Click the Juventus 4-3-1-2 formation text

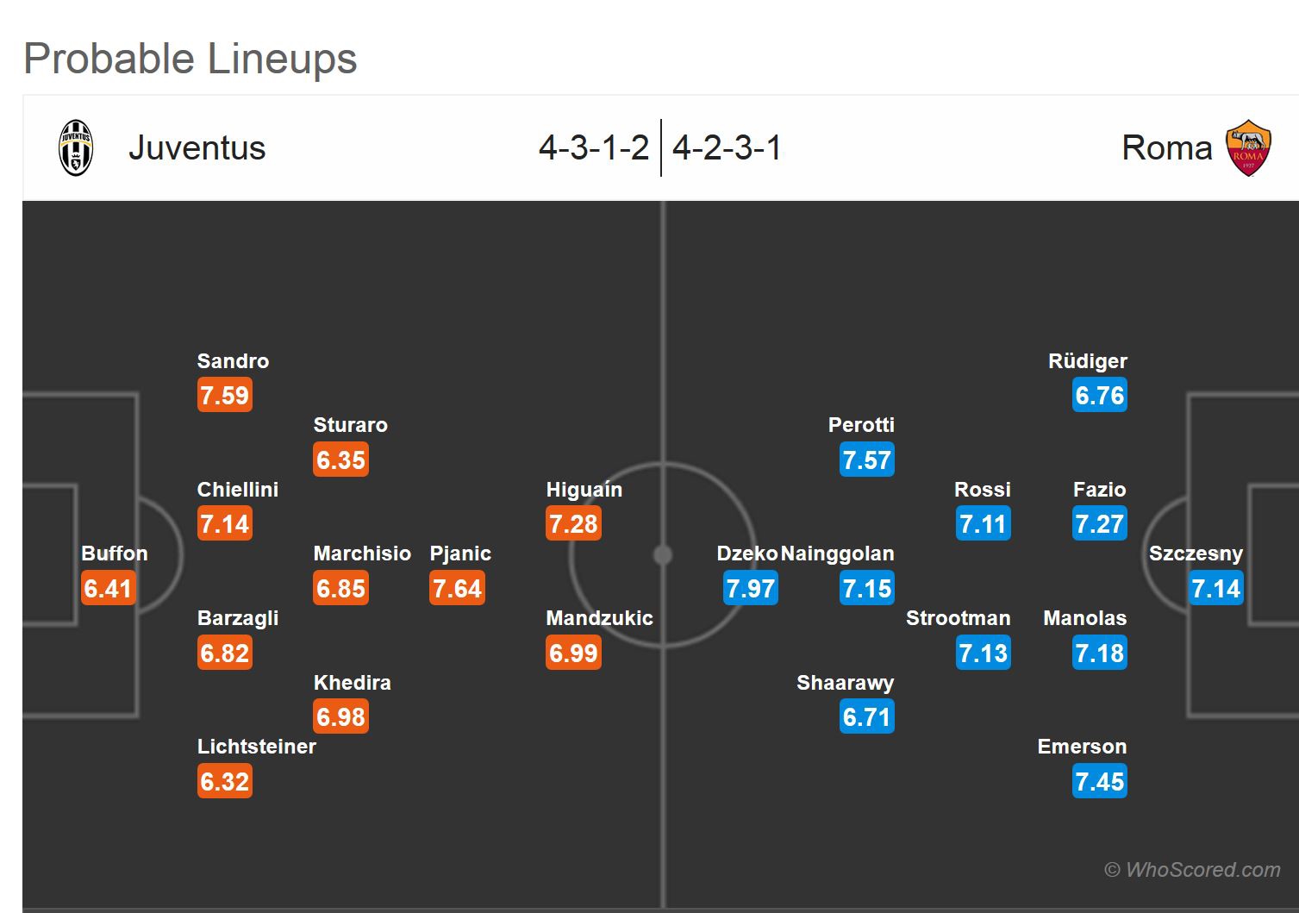click(x=593, y=148)
